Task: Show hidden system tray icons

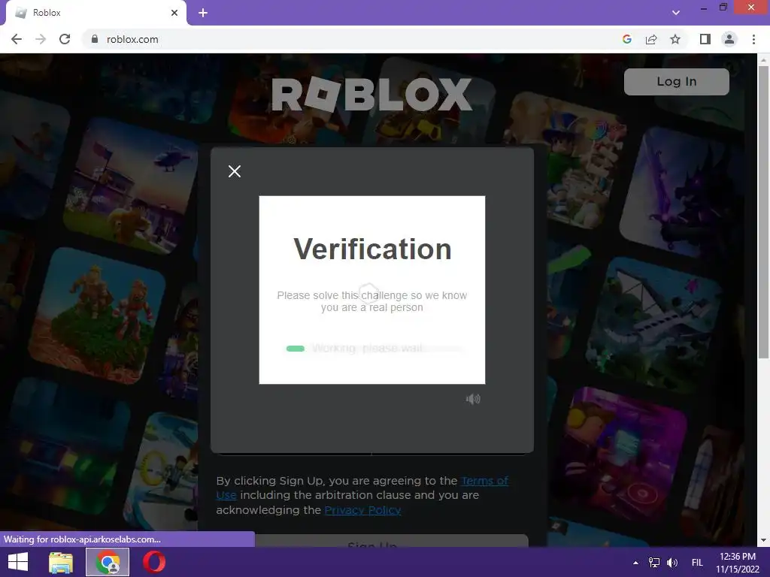Action: click(636, 563)
